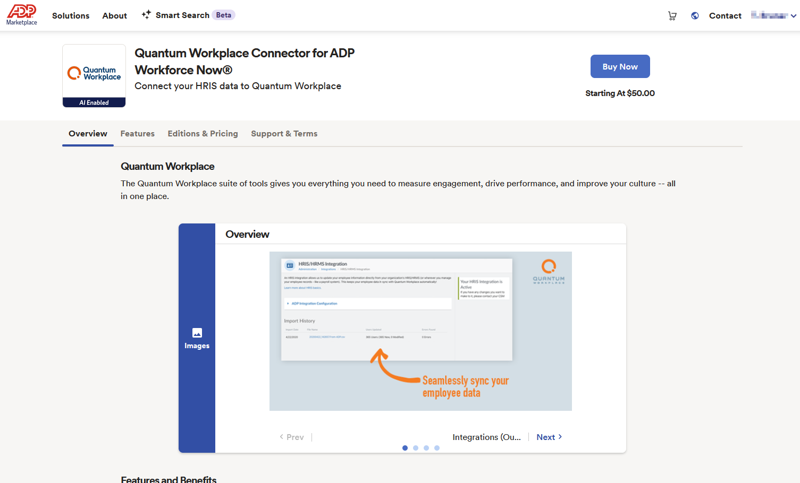This screenshot has width=800, height=483.
Task: Open the HRIS integration preview image
Action: 420,331
